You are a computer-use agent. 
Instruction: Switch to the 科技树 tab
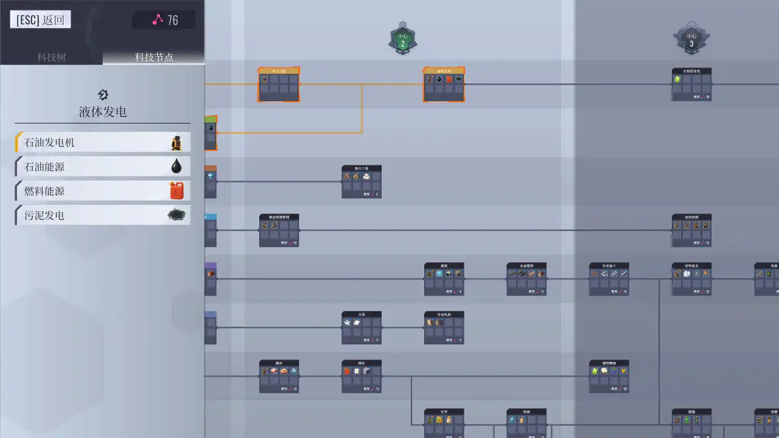point(51,57)
